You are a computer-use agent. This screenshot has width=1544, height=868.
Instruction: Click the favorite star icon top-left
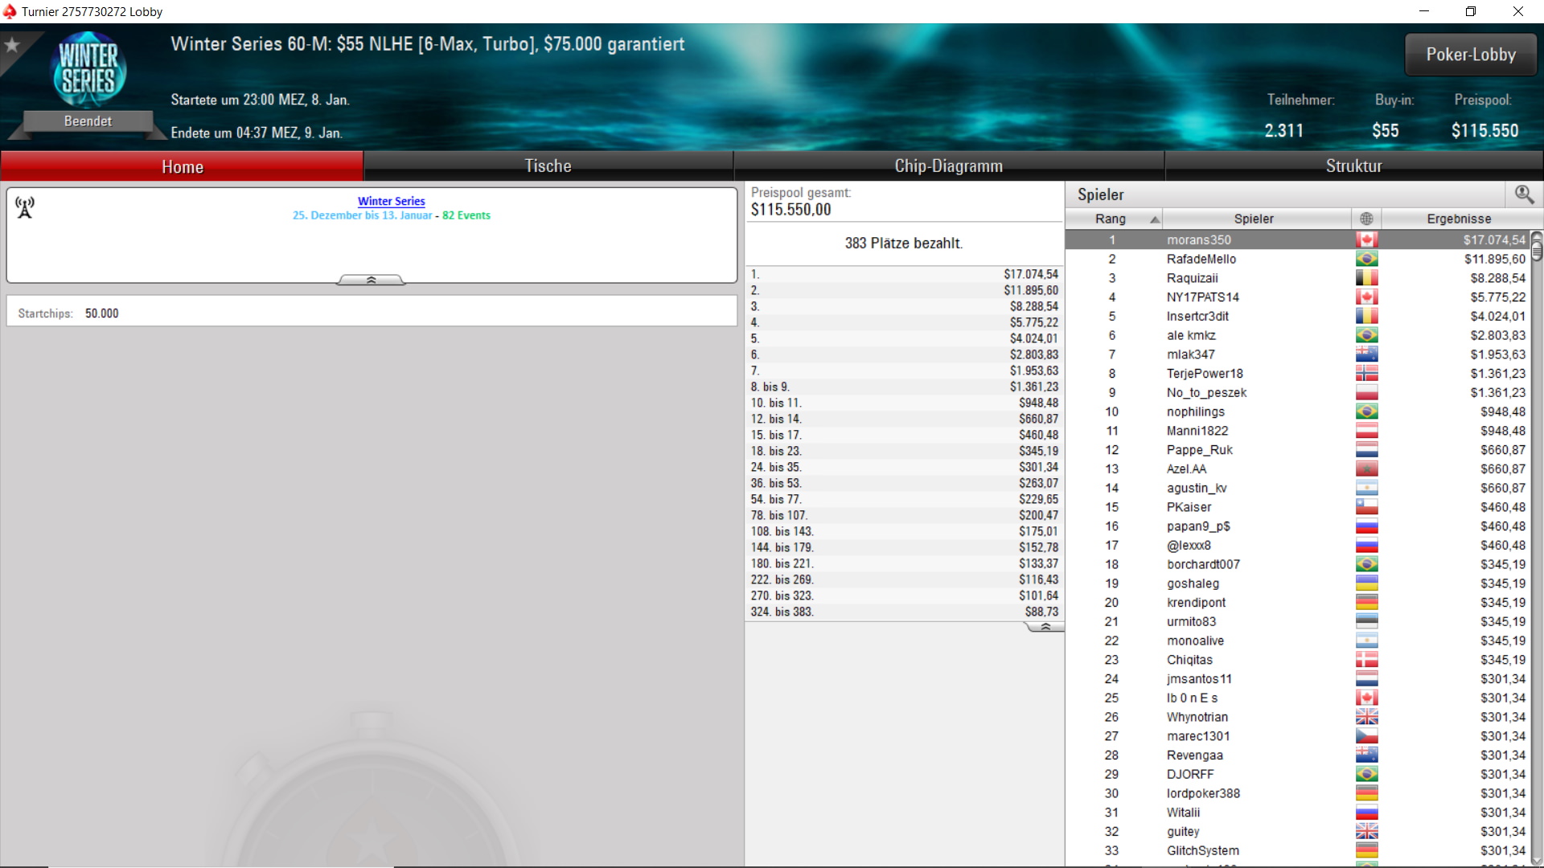click(x=12, y=45)
